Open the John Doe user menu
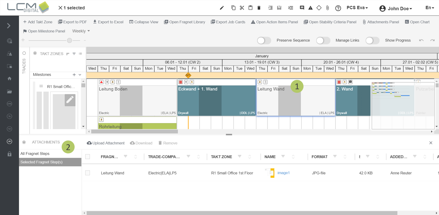 pyautogui.click(x=396, y=9)
